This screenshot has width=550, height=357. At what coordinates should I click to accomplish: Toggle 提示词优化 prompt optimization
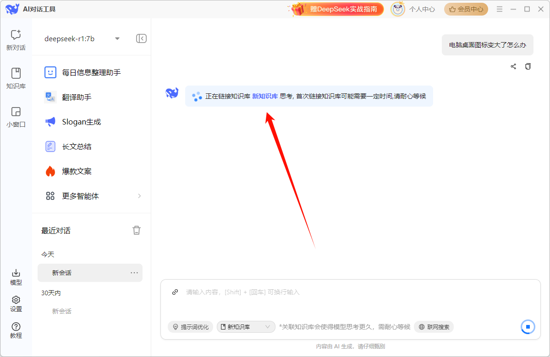[190, 327]
